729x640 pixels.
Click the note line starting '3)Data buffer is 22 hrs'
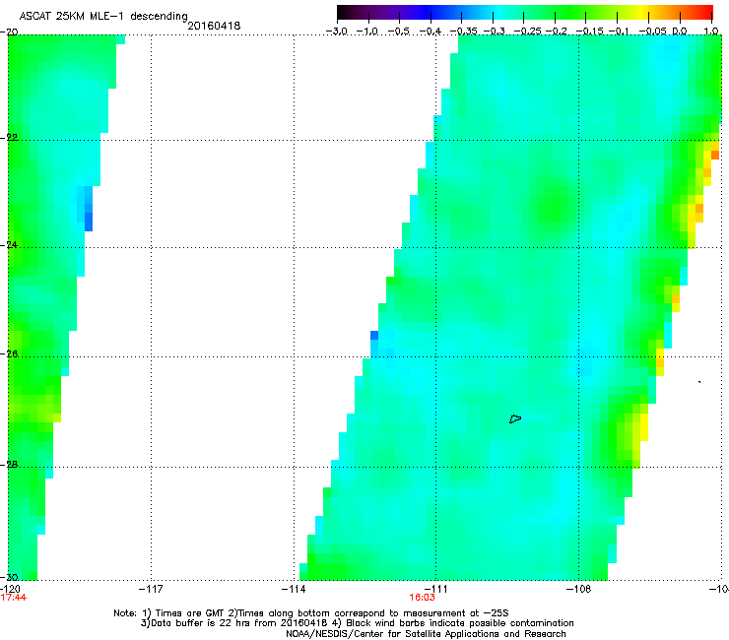(357, 623)
